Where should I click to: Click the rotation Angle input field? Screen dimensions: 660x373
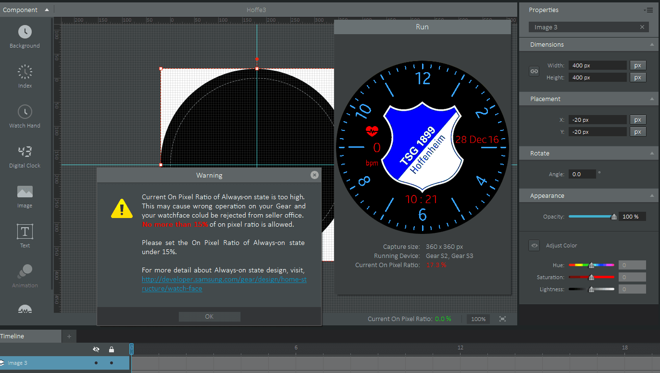582,174
